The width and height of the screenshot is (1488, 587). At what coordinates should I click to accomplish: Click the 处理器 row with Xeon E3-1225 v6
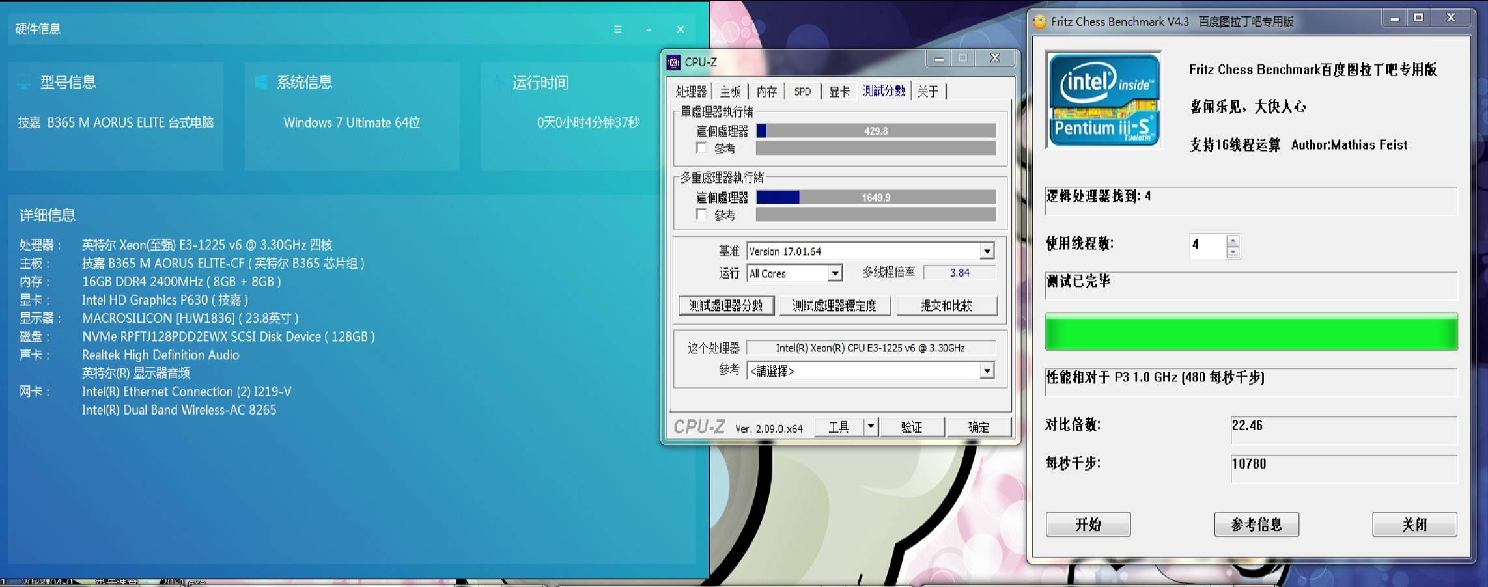click(176, 245)
